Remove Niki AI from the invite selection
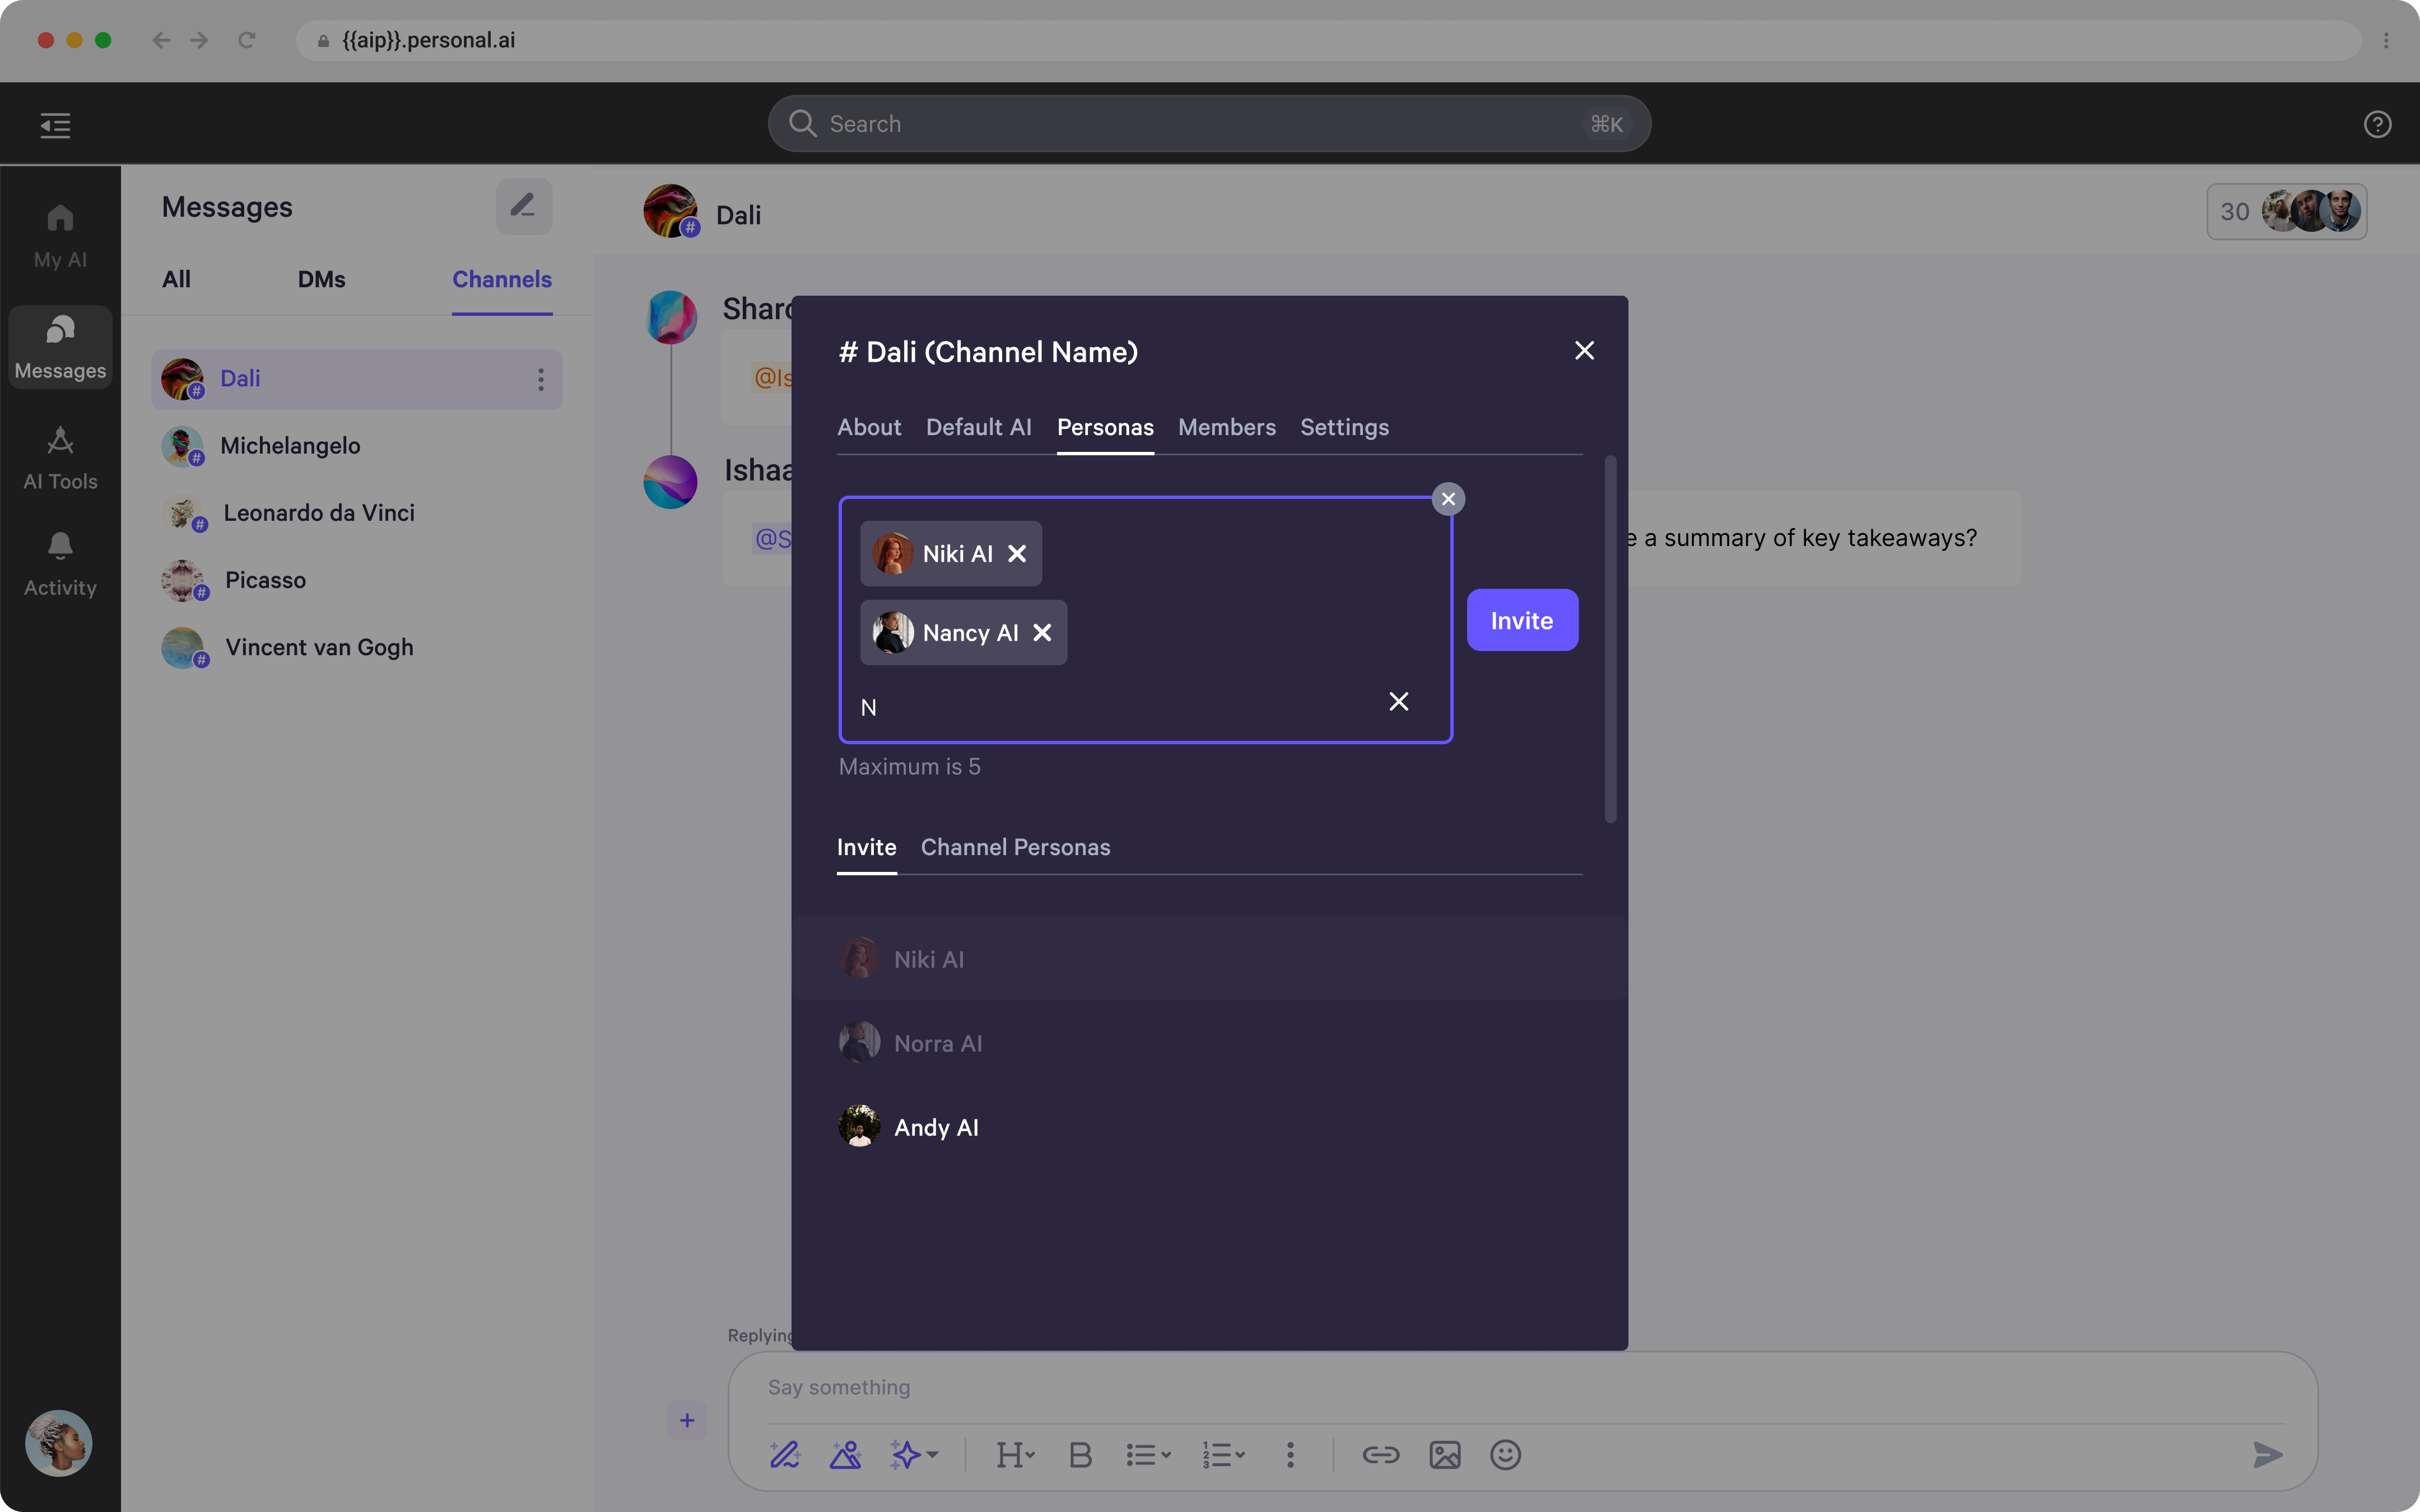This screenshot has height=1512, width=2420. coord(1018,553)
